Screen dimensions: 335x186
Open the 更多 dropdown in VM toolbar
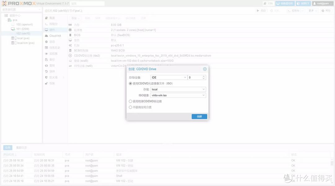tap(313, 11)
